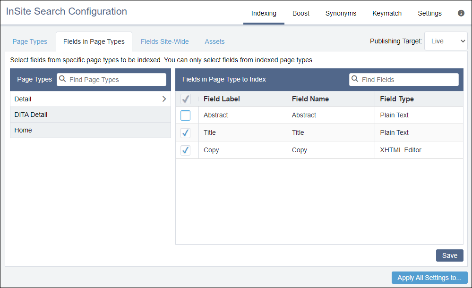Switch to Page Types sub-tab
The width and height of the screenshot is (472, 288).
(30, 41)
